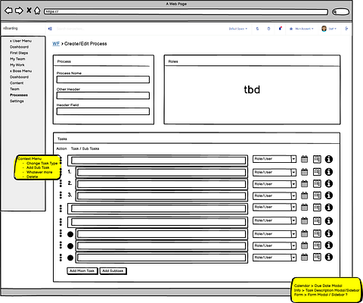363x303 pixels.
Task: Open three-dot action menu beside subtask 2
Action: tap(60, 183)
